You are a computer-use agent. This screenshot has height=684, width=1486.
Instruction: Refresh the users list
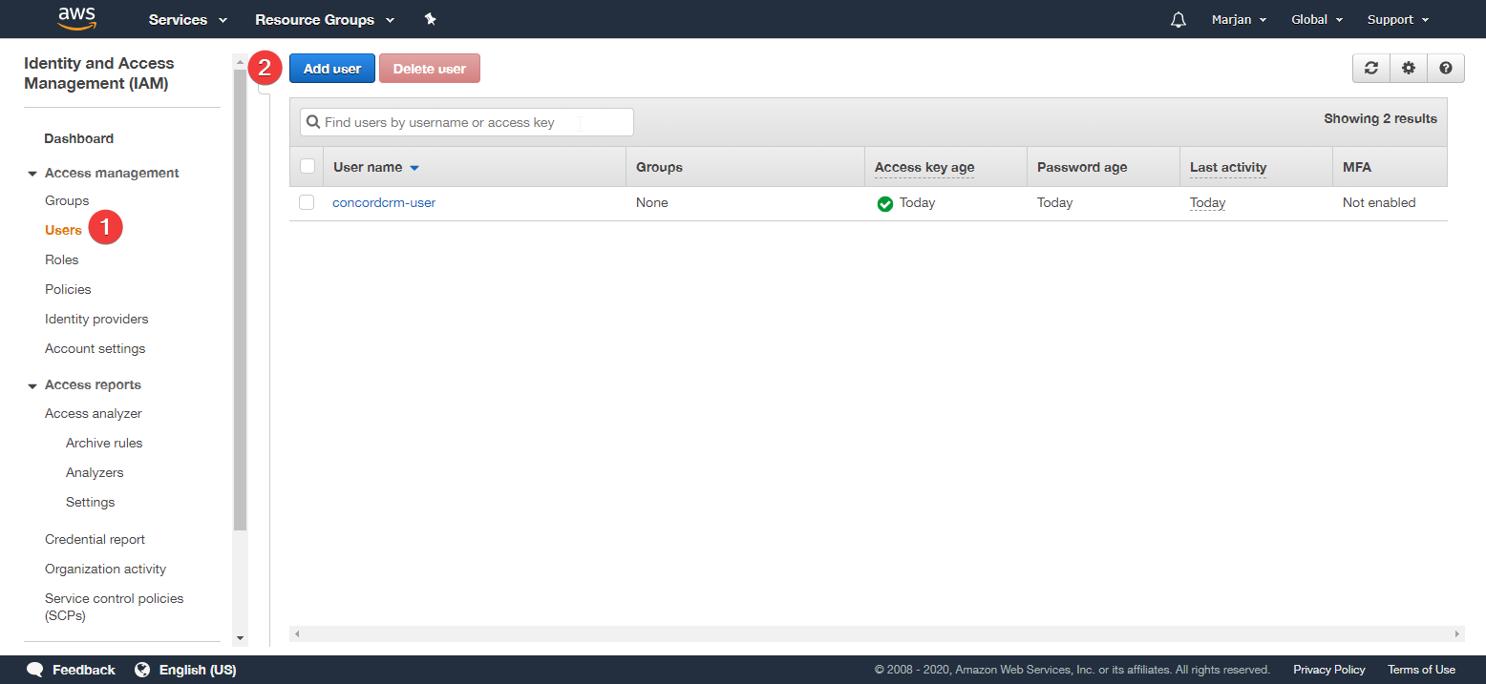pos(1370,68)
